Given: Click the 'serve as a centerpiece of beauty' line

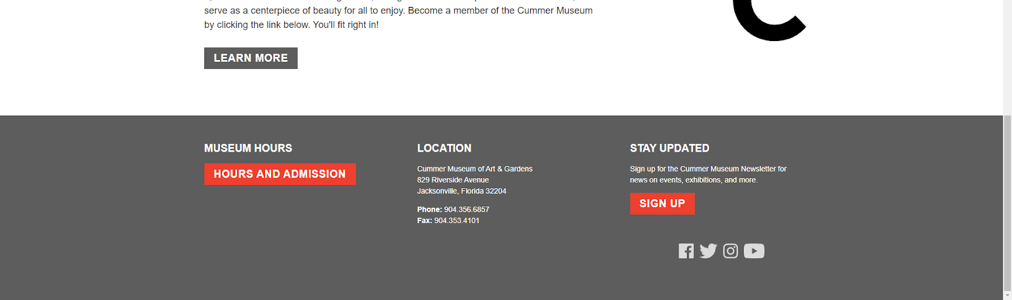Looking at the screenshot, I should 398,11.
